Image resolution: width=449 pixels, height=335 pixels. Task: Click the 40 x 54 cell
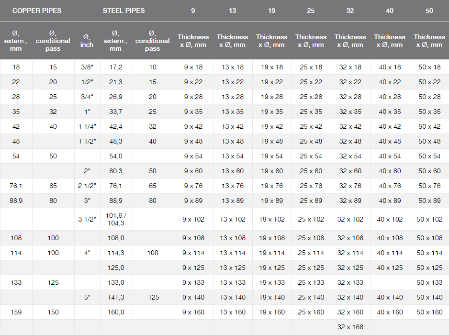[390, 156]
